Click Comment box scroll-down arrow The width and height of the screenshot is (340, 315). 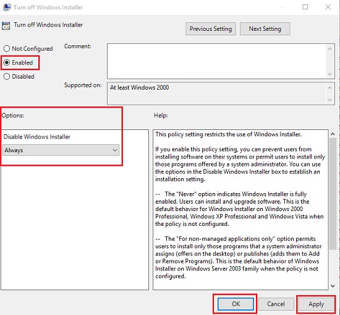coord(330,74)
